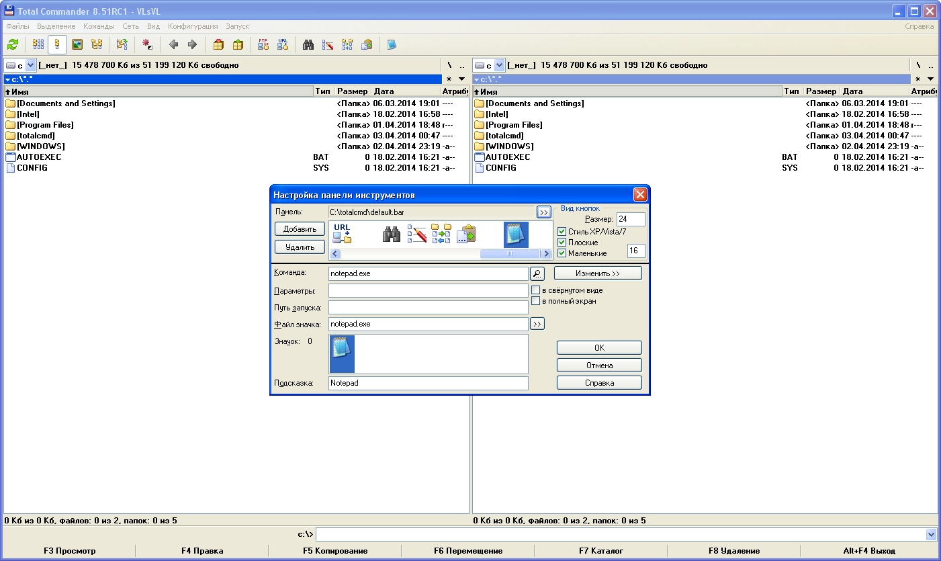Select clipboard copy icon in dialog preview
This screenshot has width=941, height=561.
point(466,234)
